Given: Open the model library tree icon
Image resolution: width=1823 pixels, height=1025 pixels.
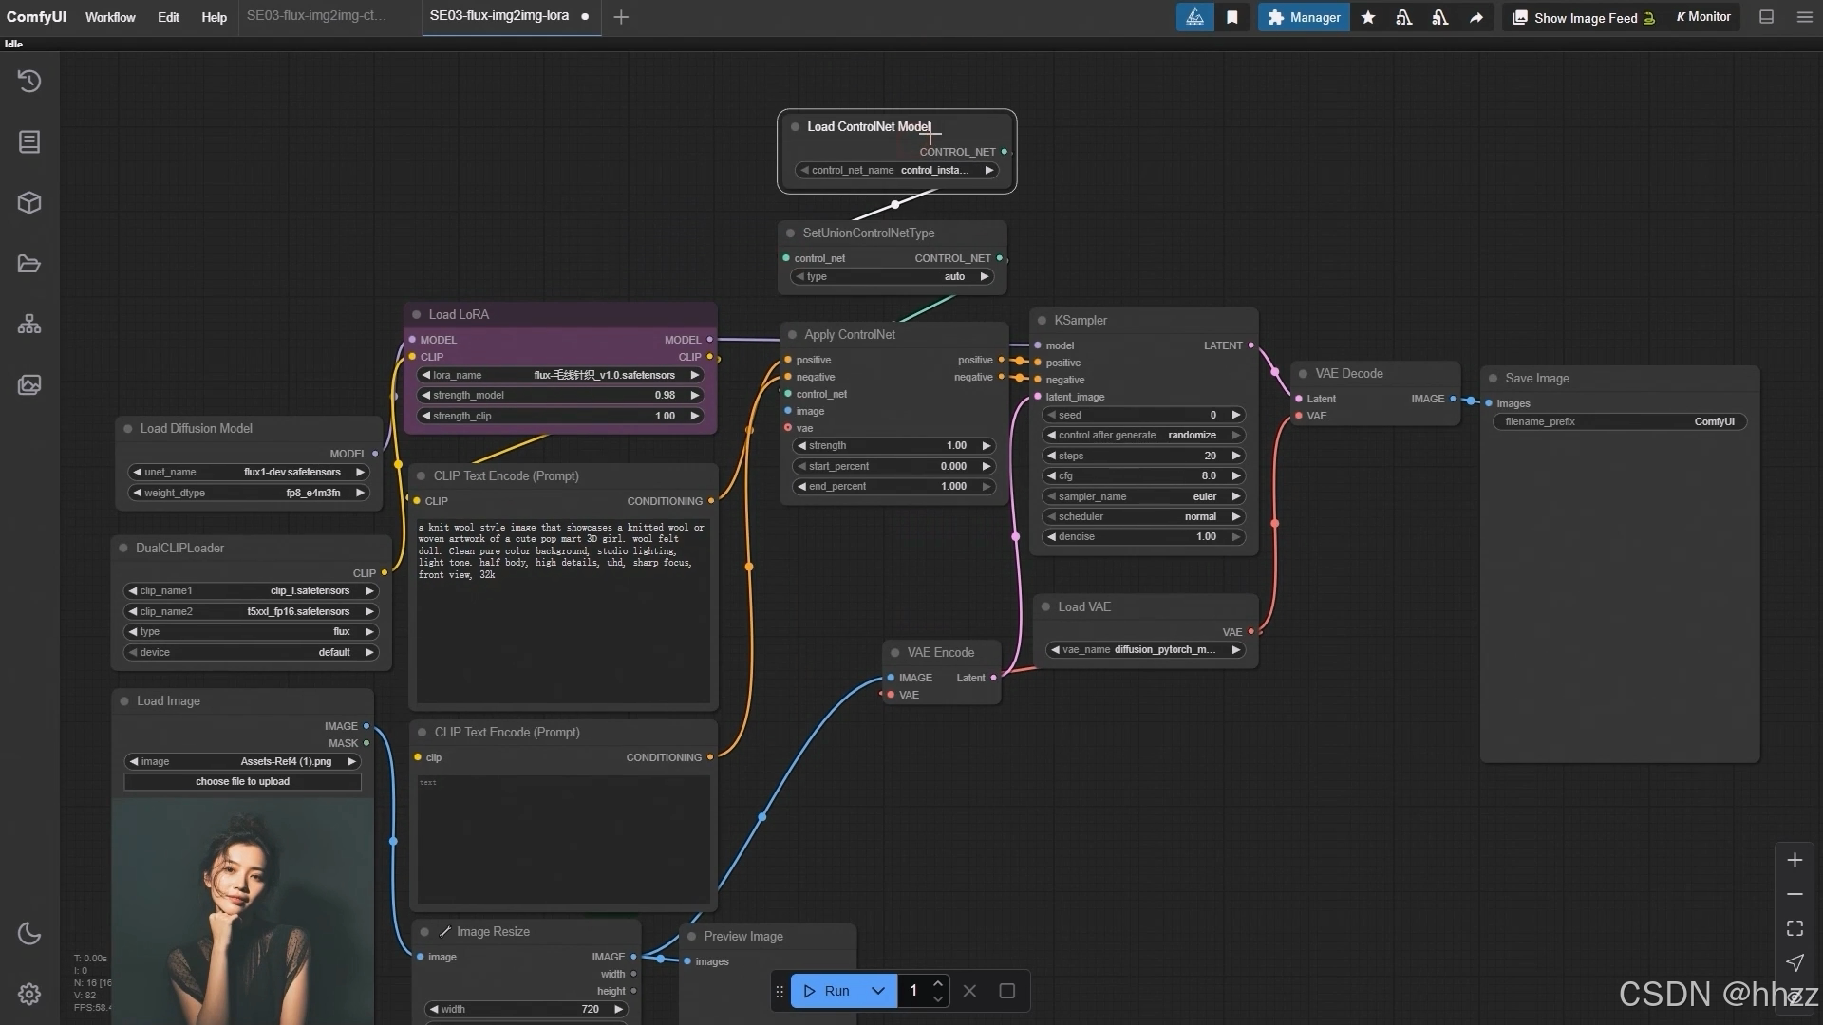Looking at the screenshot, I should click(29, 325).
